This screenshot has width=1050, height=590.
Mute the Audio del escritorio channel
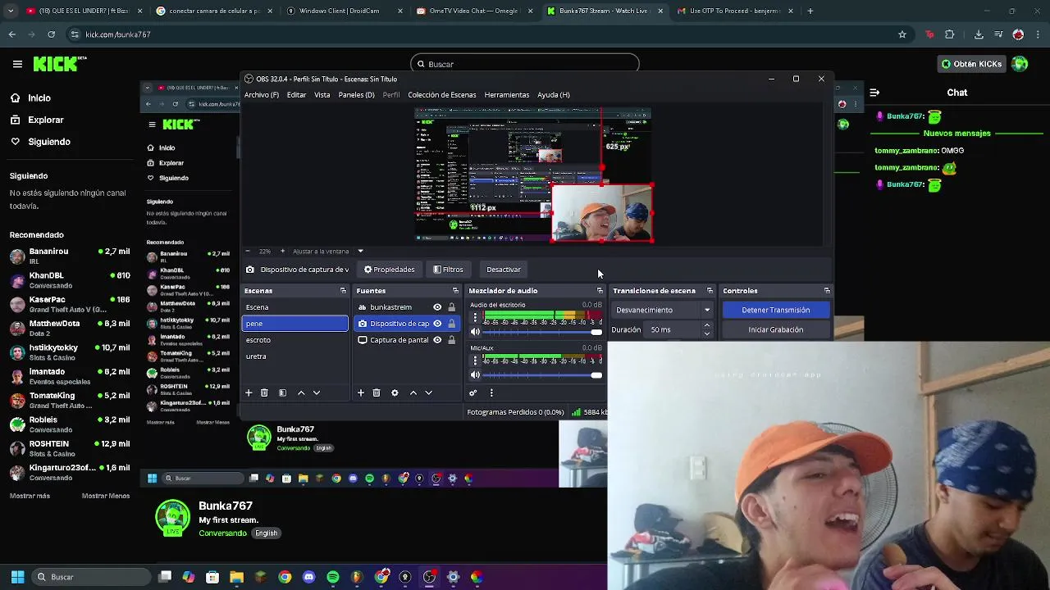475,332
